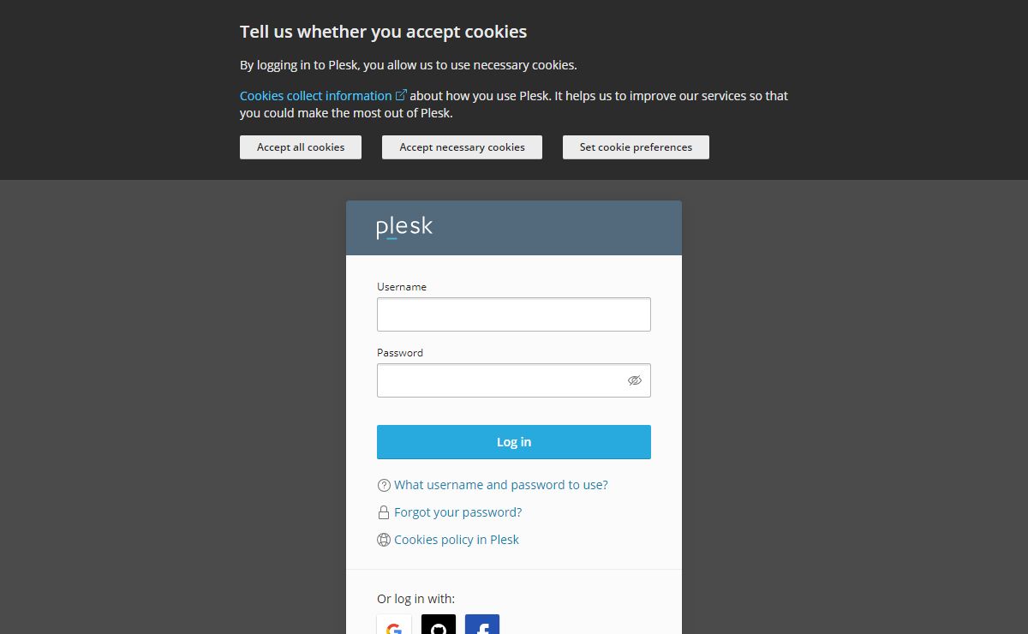Open "Cookies policy in Plesk" link
This screenshot has height=634, width=1028.
click(457, 540)
